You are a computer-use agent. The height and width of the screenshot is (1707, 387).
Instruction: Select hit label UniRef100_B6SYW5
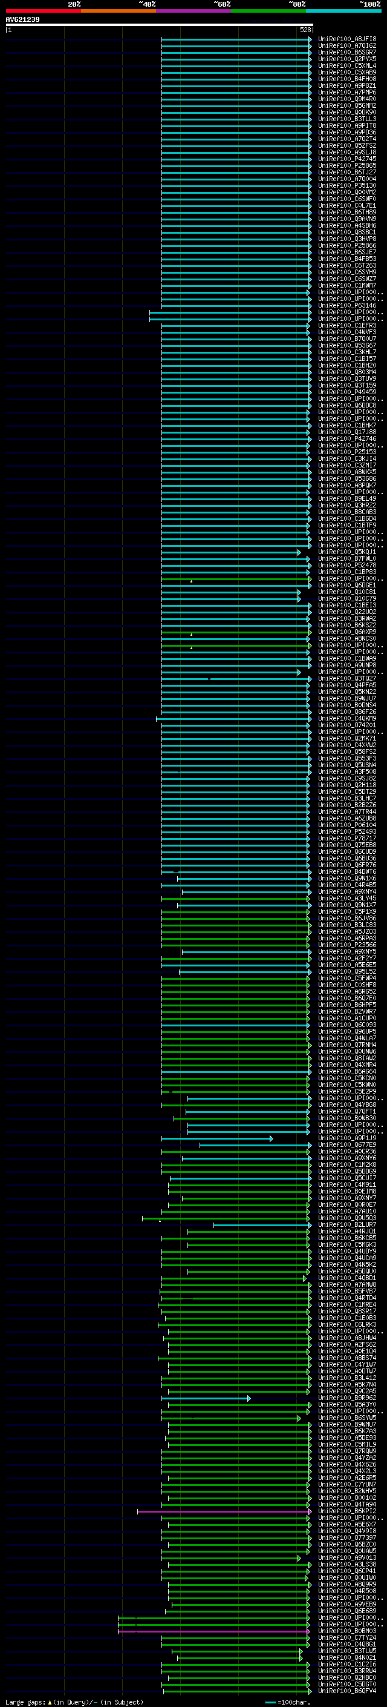click(347, 1418)
